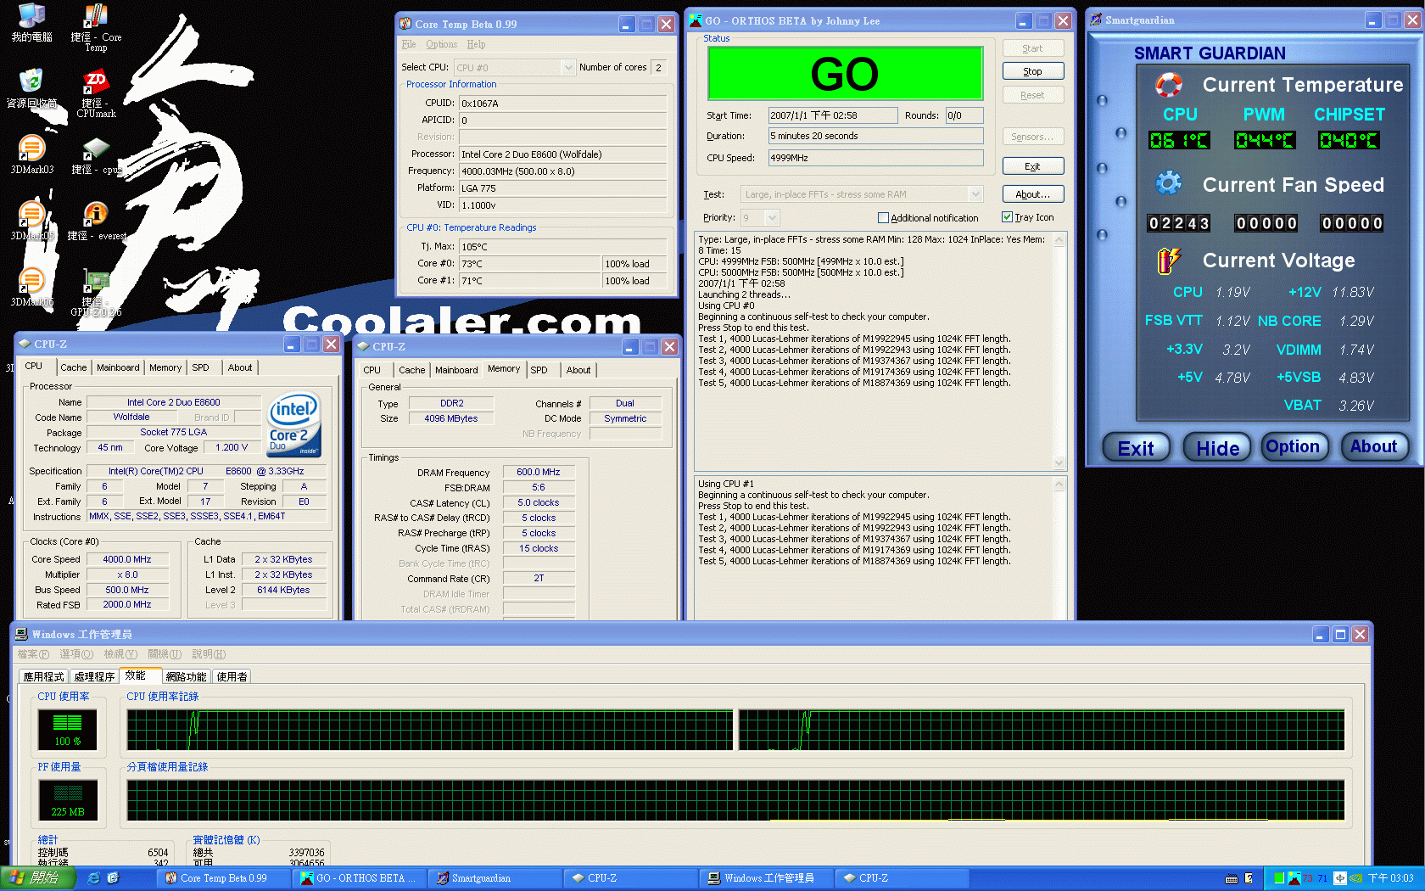This screenshot has height=891, width=1425.
Task: Click the ORTHOS upper log vertical scrollbar
Action: click(x=1059, y=350)
